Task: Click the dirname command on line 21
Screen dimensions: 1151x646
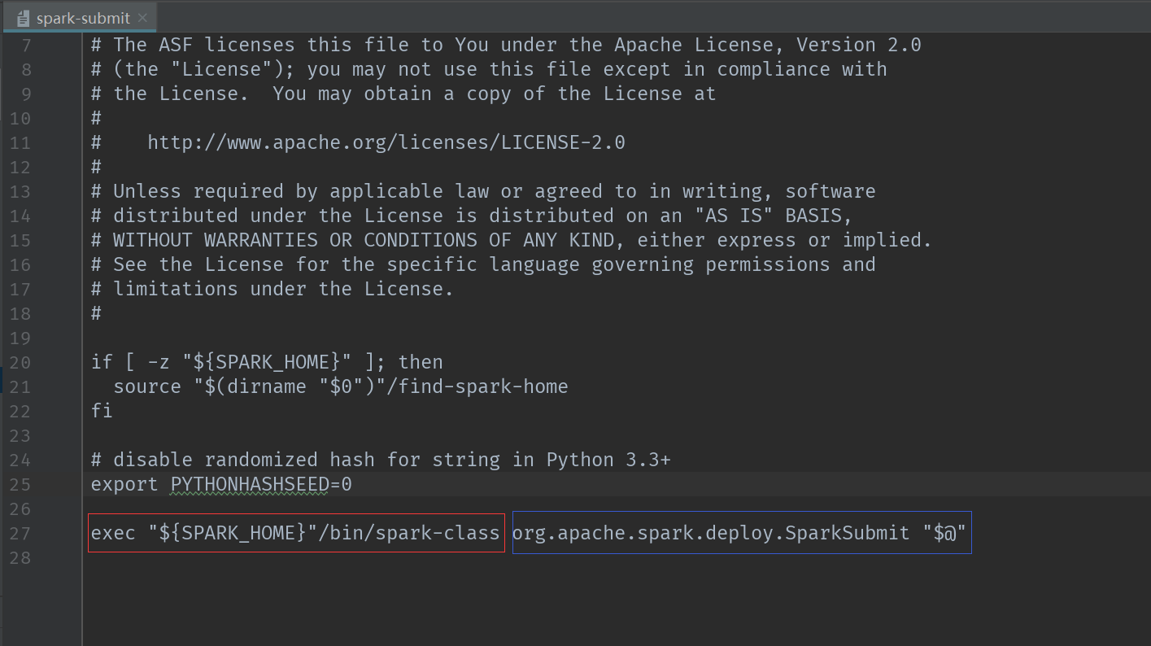Action: click(x=260, y=386)
